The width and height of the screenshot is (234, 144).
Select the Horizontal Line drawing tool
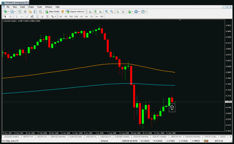click(22, 16)
